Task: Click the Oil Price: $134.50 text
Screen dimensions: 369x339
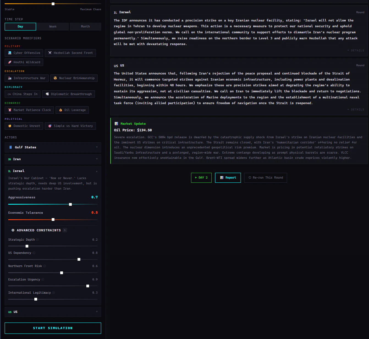Action: tap(133, 130)
